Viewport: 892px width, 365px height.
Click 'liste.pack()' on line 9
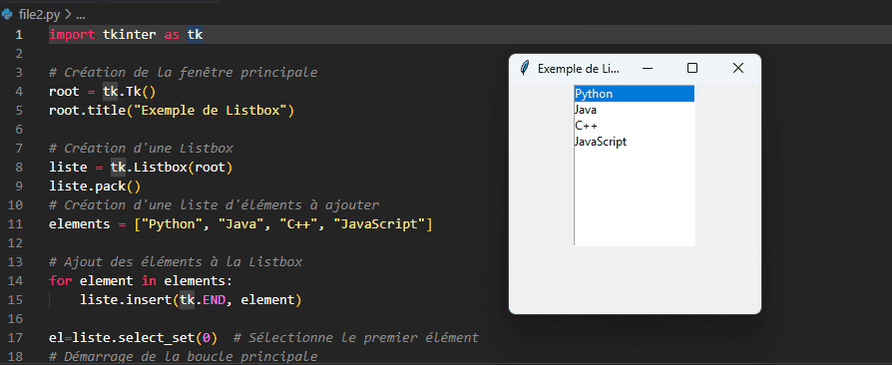click(95, 186)
